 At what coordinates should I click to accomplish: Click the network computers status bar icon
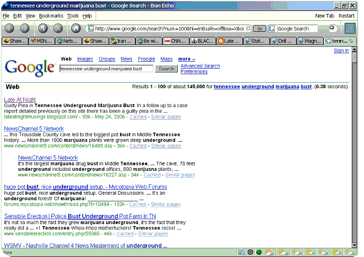click(x=242, y=252)
